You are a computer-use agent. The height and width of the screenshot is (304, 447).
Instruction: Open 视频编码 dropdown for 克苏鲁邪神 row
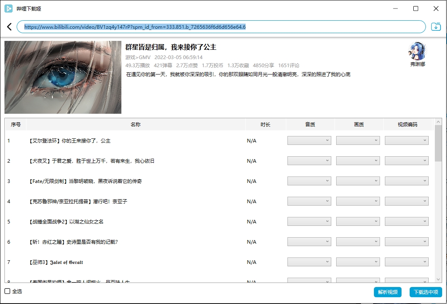click(407, 201)
